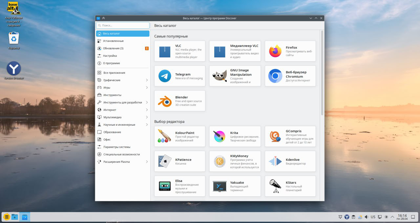Open the clipboard tray icon
420x223 pixels.
(353, 217)
